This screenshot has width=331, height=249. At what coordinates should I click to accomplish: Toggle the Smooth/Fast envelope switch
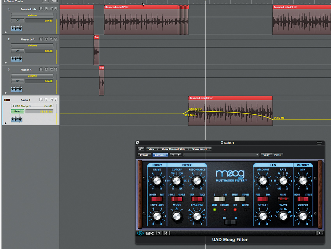[x=157, y=199]
